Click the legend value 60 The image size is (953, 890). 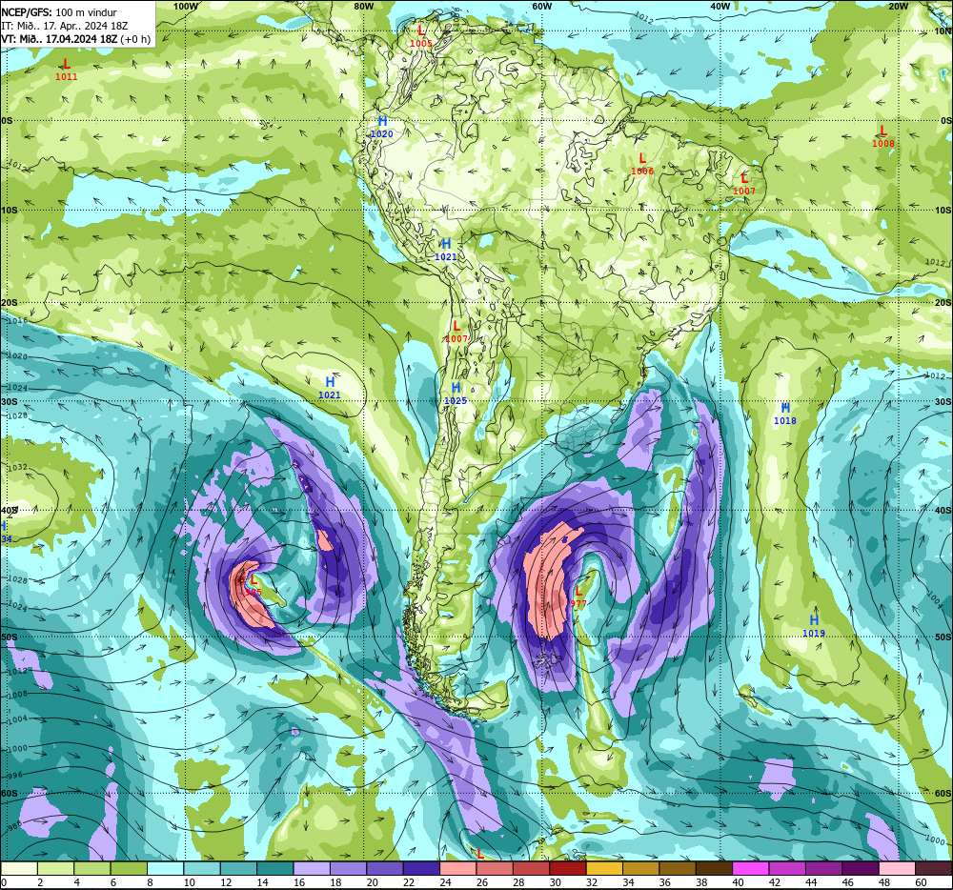(921, 882)
